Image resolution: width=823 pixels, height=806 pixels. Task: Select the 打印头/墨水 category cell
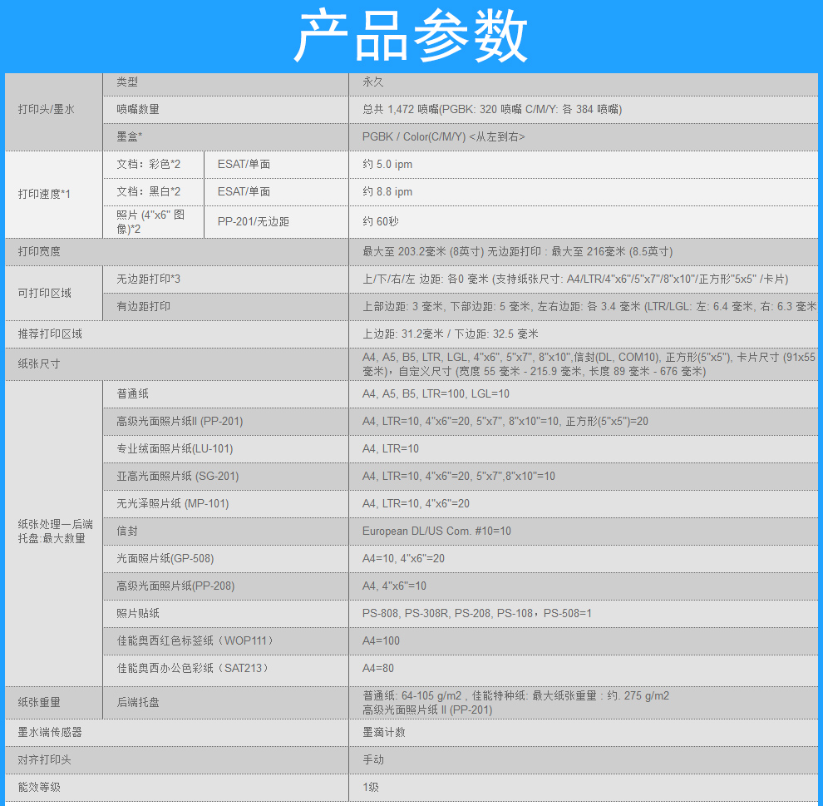point(47,109)
